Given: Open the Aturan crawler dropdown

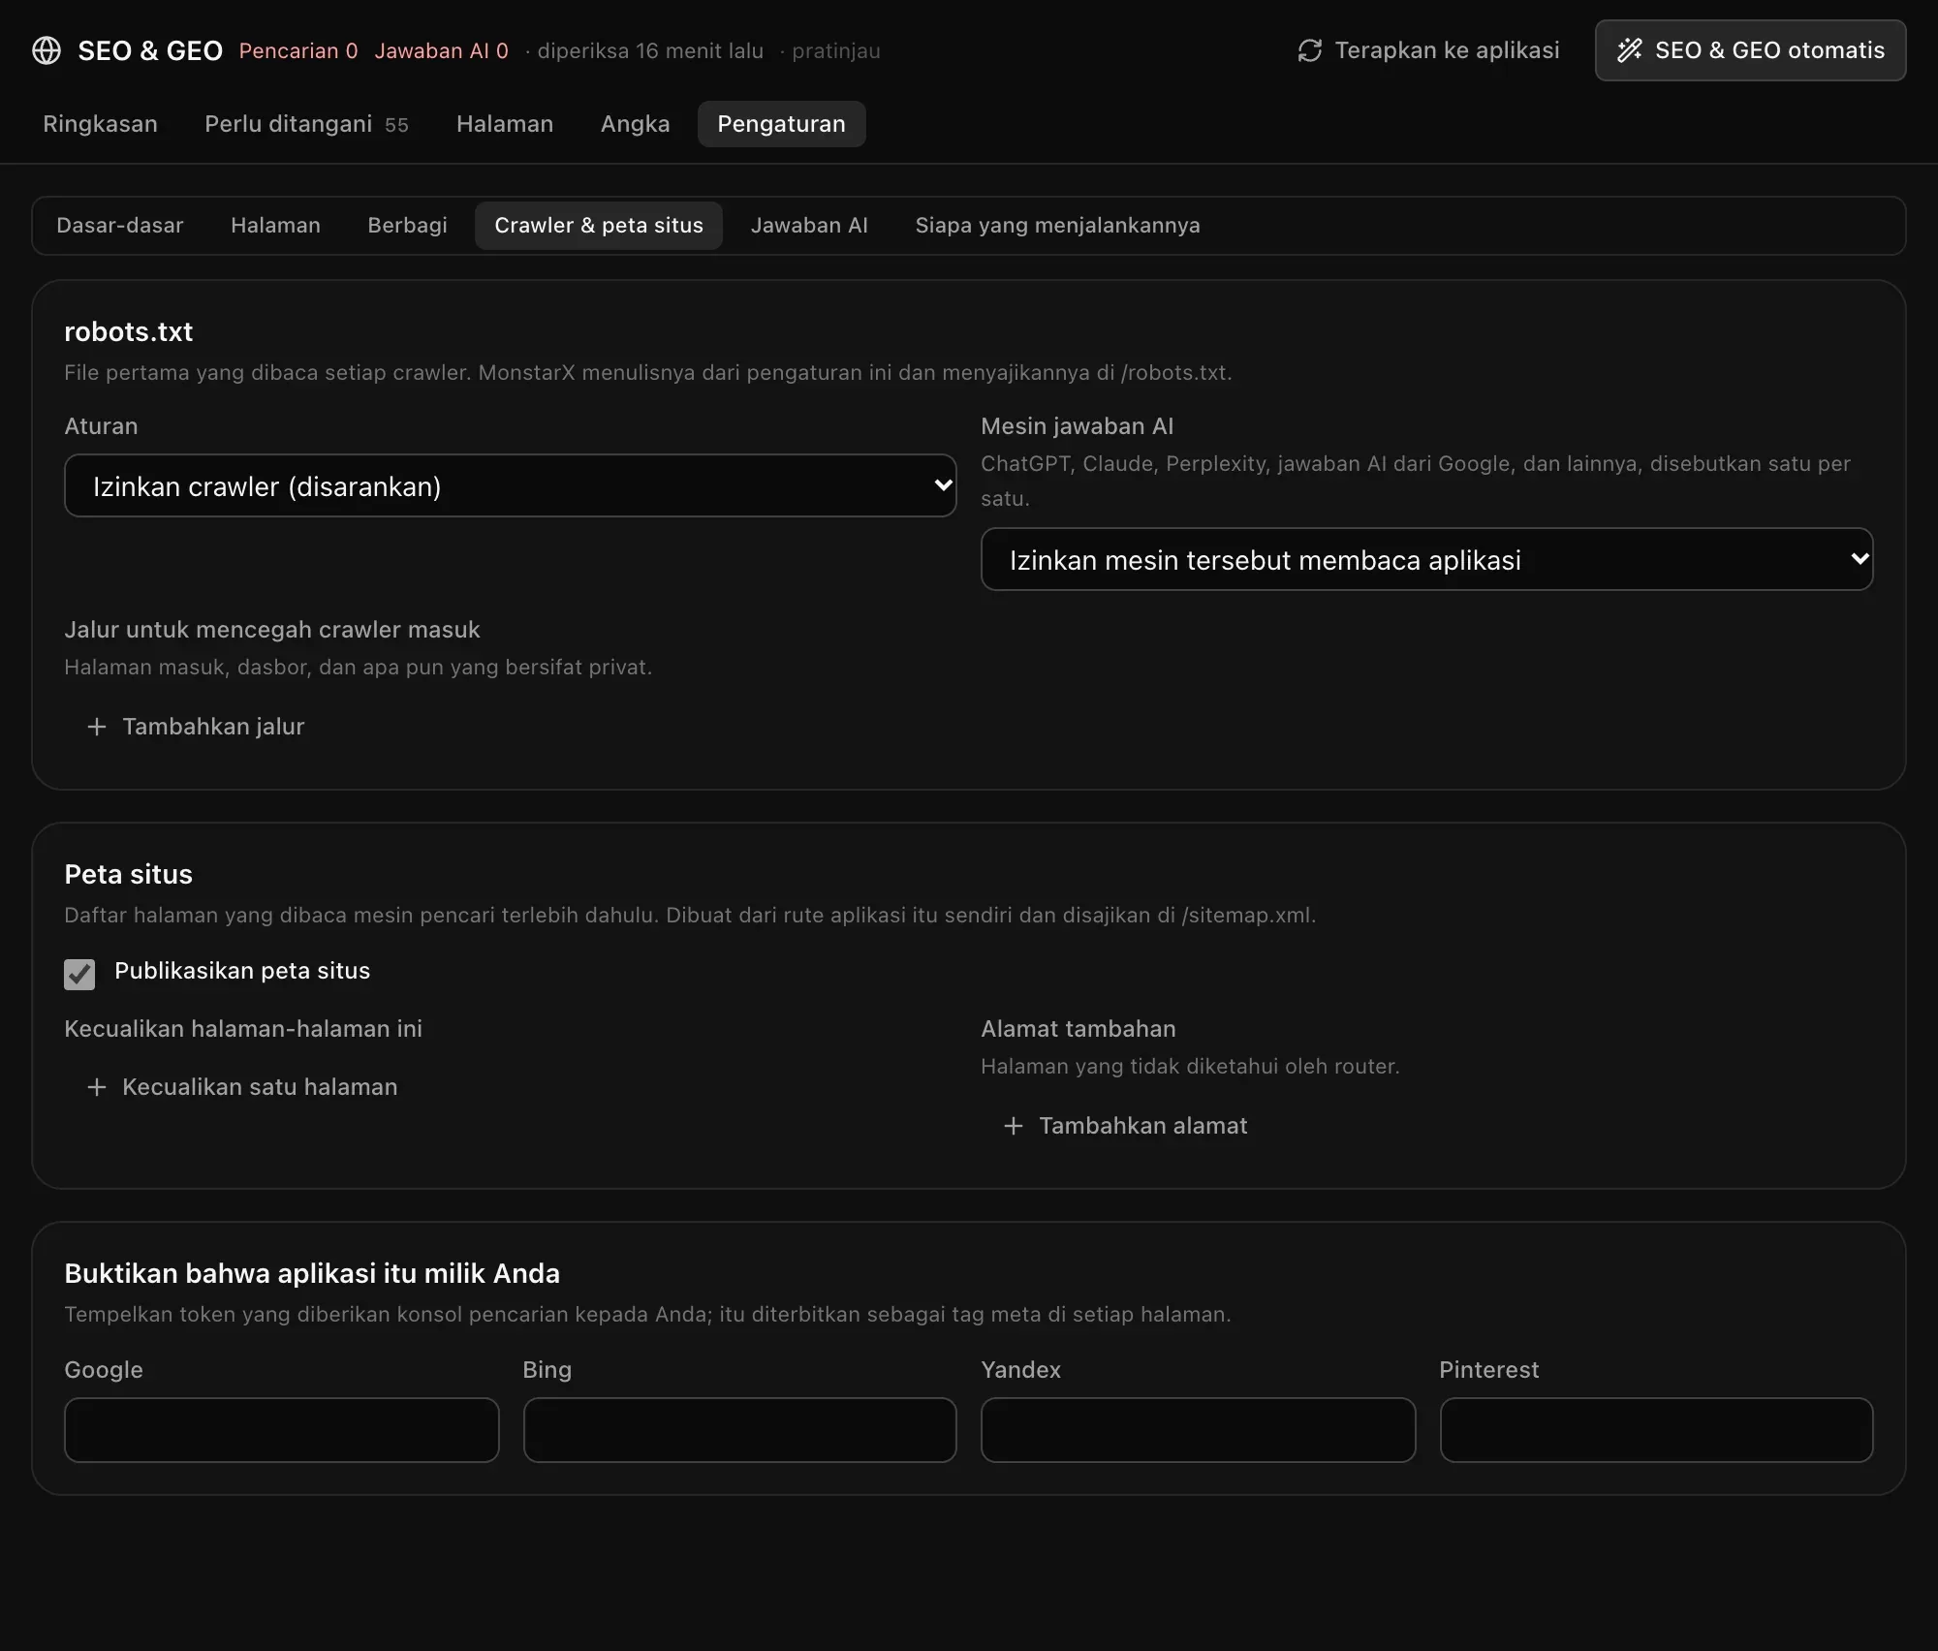Looking at the screenshot, I should point(511,485).
